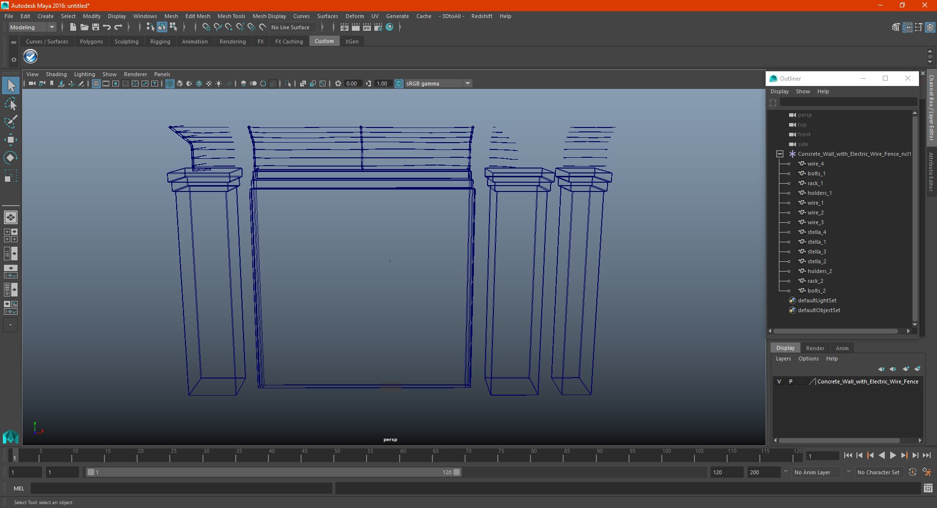
Task: Open the Mesh Tools menu
Action: (231, 16)
